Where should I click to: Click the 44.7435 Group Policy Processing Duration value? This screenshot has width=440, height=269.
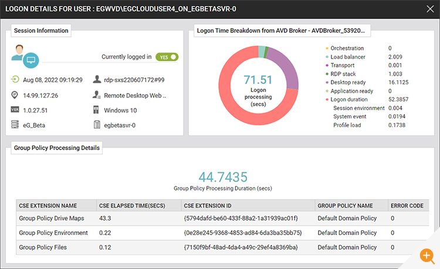pos(223,177)
